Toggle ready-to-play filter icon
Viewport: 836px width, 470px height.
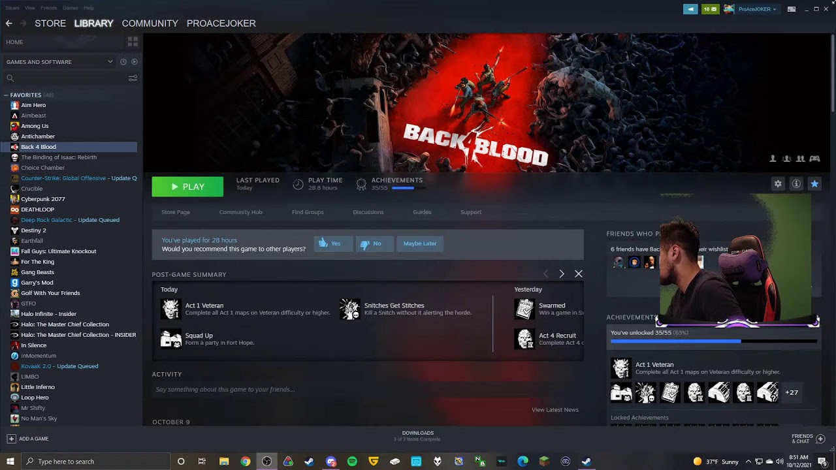(135, 61)
